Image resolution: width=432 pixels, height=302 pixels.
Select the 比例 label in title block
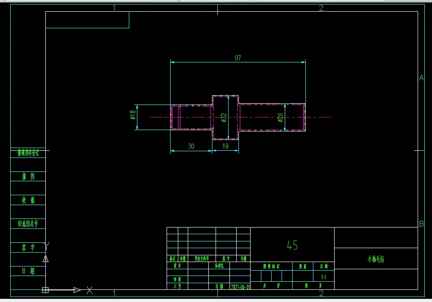(x=324, y=266)
